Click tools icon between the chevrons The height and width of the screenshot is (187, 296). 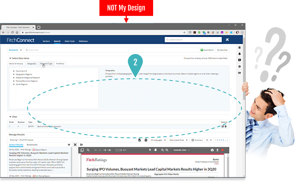75,145
